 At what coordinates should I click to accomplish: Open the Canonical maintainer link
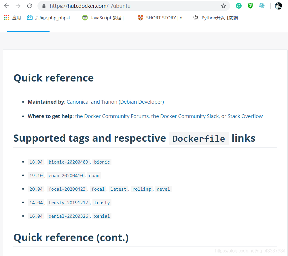tap(78, 102)
